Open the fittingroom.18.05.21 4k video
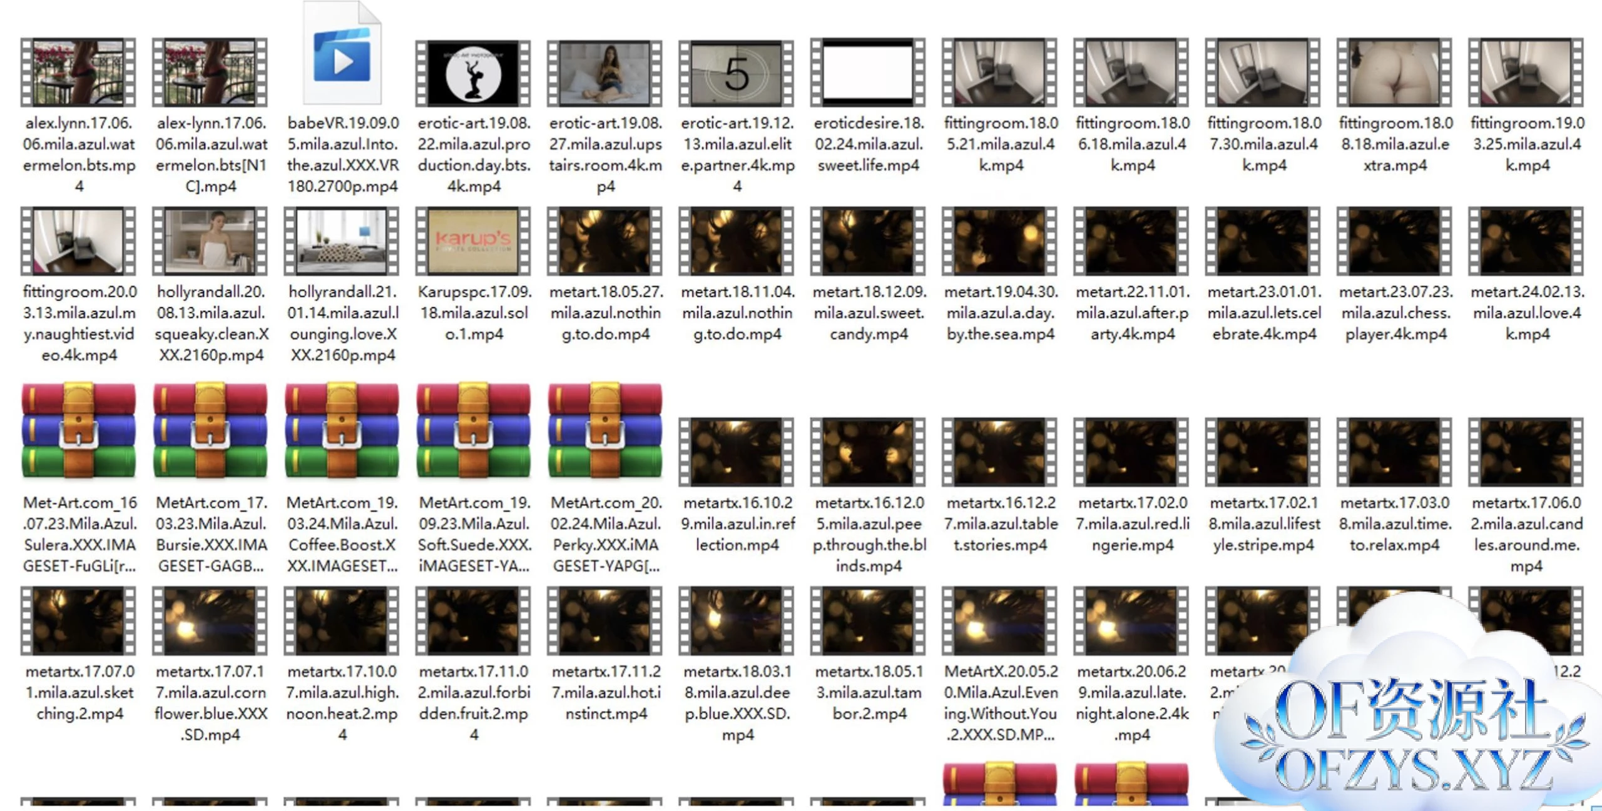This screenshot has width=1602, height=811. coord(1000,73)
